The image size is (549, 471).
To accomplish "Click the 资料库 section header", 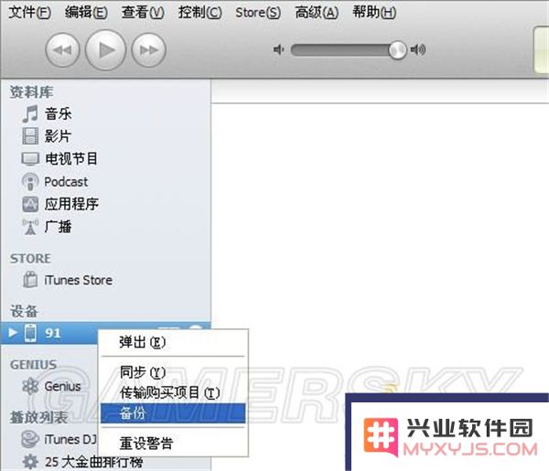I will [x=31, y=92].
